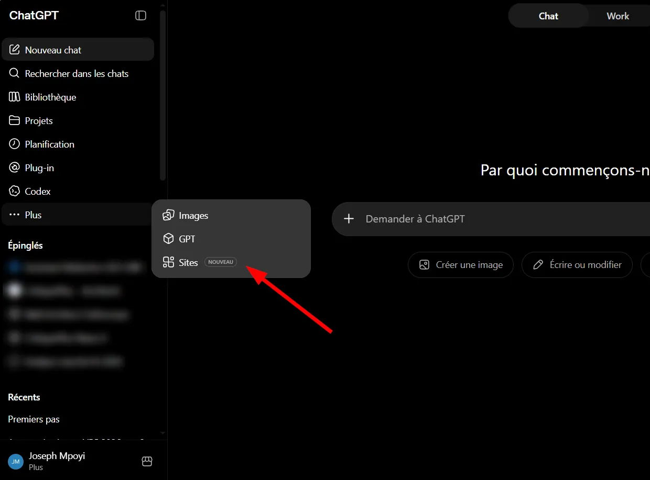The width and height of the screenshot is (650, 480).
Task: Collapse the Plus menu expander
Action: 78,215
